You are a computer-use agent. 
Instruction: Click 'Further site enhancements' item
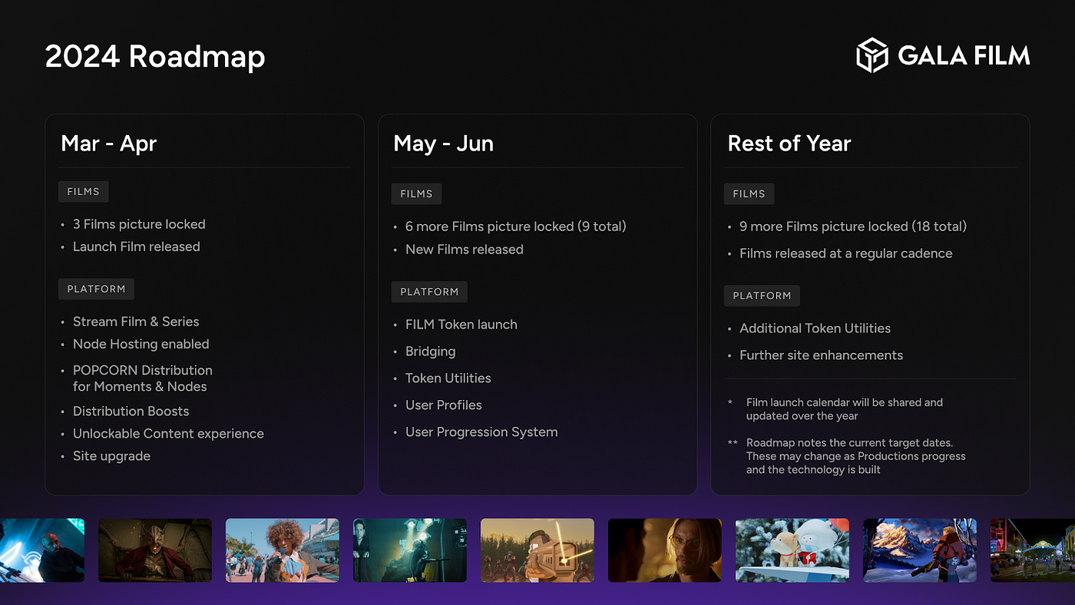coord(822,355)
